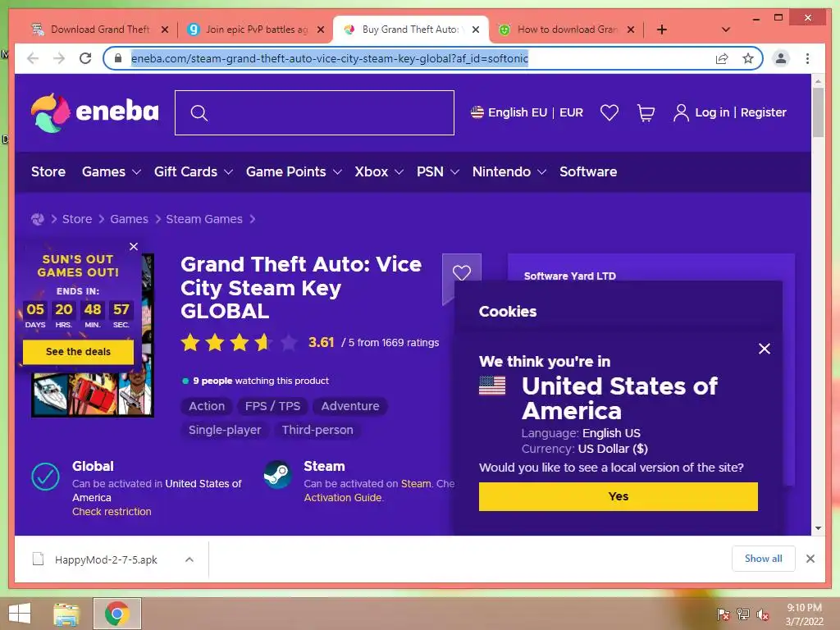Reload the page
The width and height of the screenshot is (840, 630).
(x=85, y=58)
